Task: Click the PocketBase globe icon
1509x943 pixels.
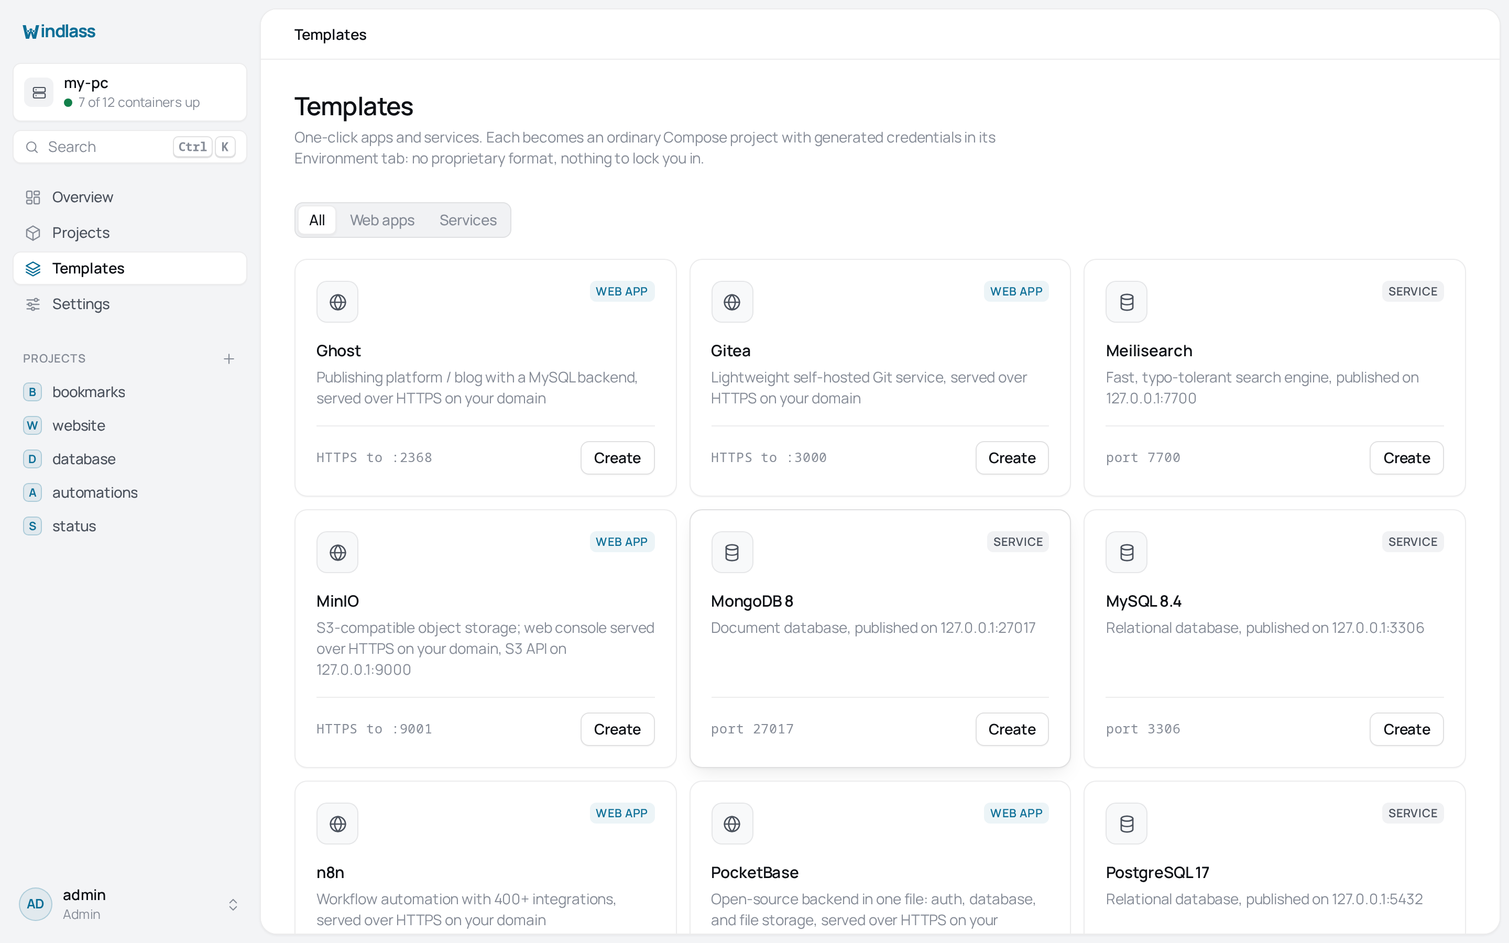Action: [x=732, y=824]
